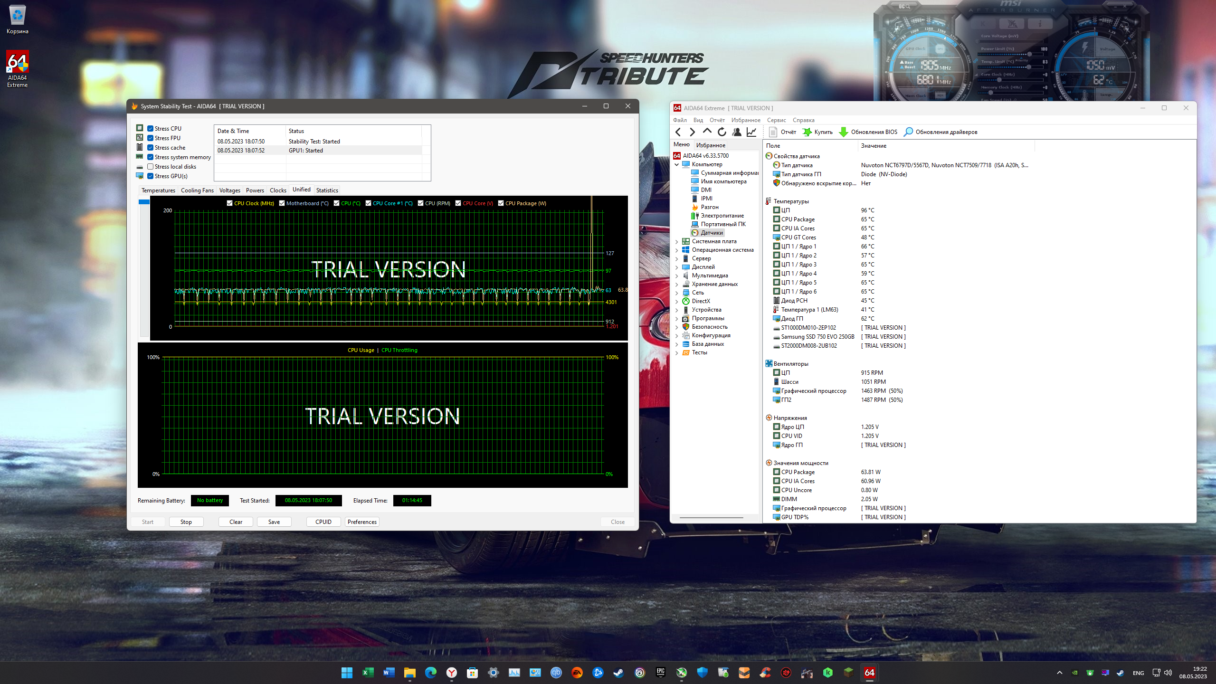Click the graph icon in AIDA64 toolbar
The height and width of the screenshot is (684, 1216).
click(x=751, y=132)
